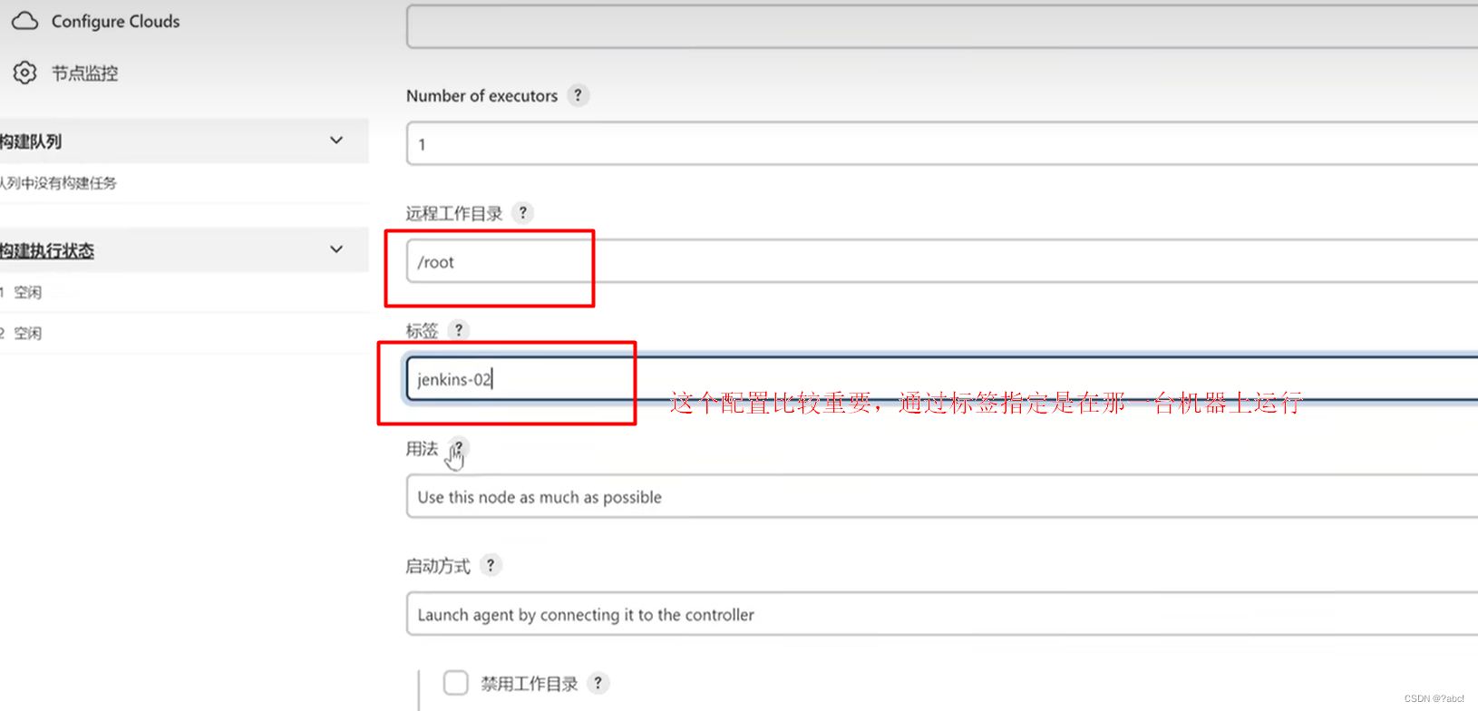Click the 用法 label
This screenshot has width=1478, height=711.
click(x=422, y=449)
